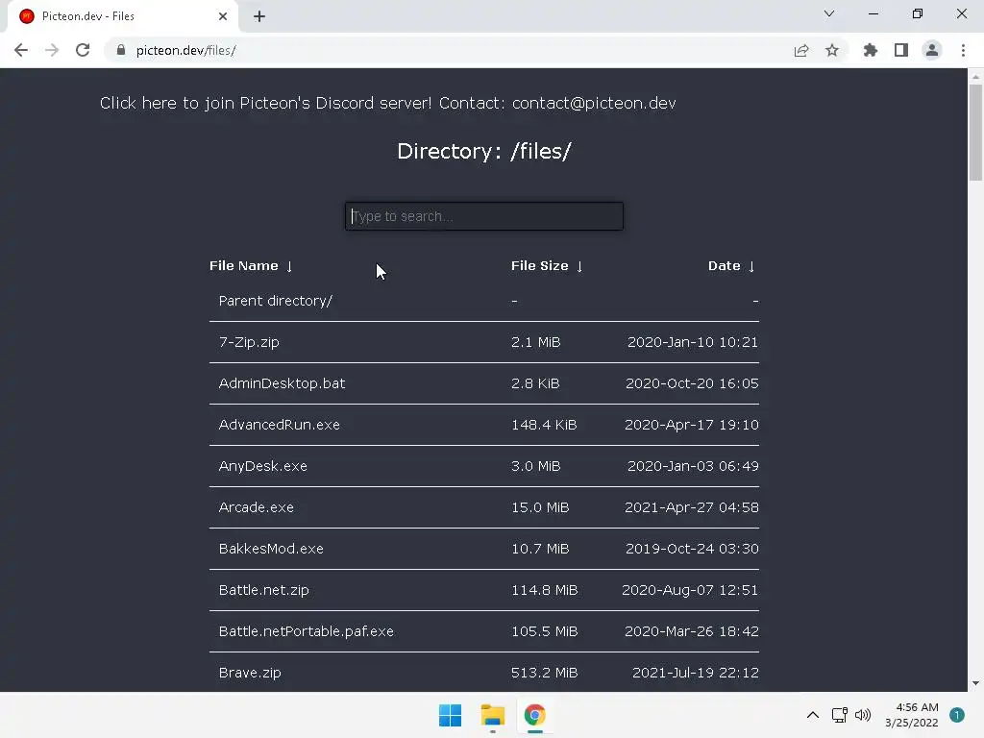Open Arcade.exe file link
This screenshot has height=738, width=984.
click(256, 507)
